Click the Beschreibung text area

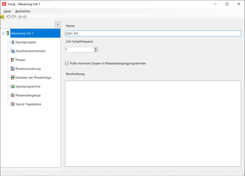click(153, 123)
